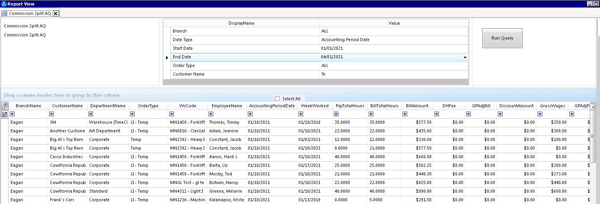The width and height of the screenshot is (600, 204).
Task: Open filter operator icon under PayTotalHours
Action: point(336,114)
